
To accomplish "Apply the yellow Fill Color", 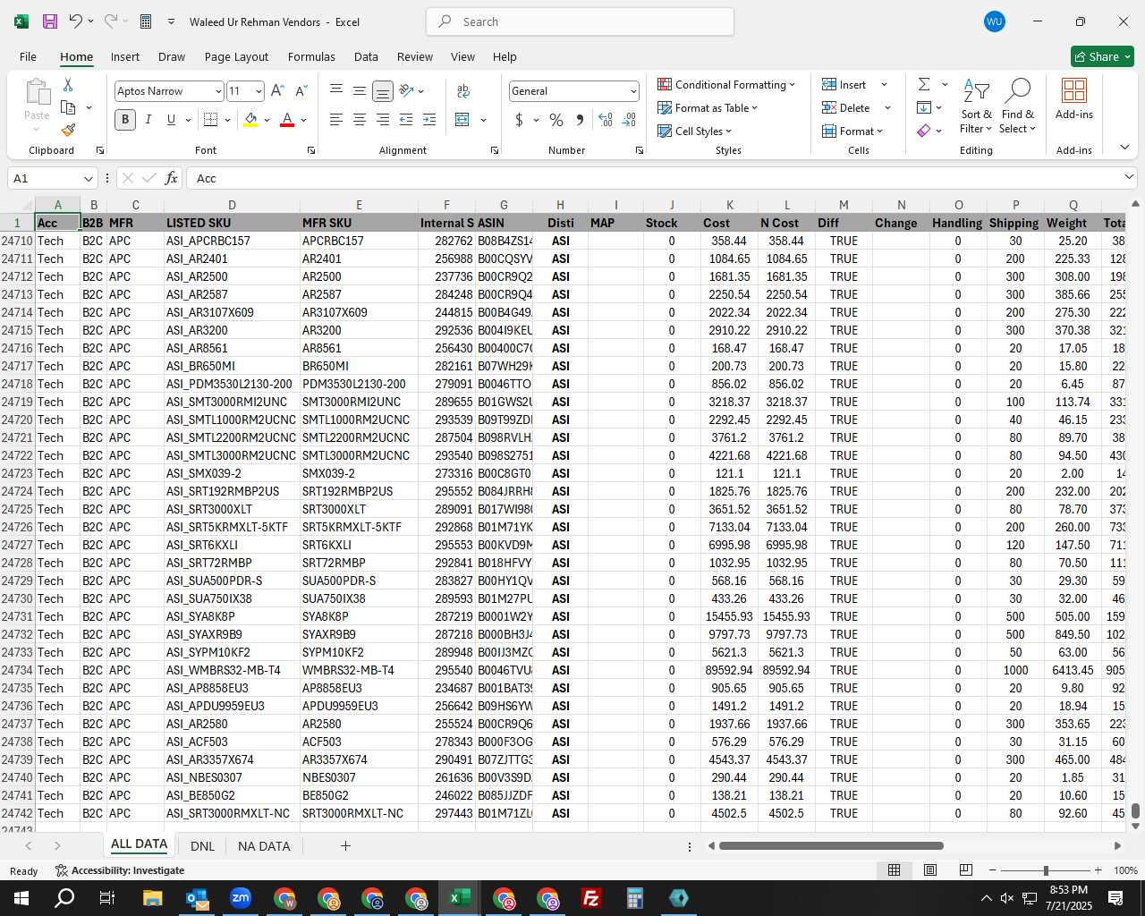I will point(250,119).
